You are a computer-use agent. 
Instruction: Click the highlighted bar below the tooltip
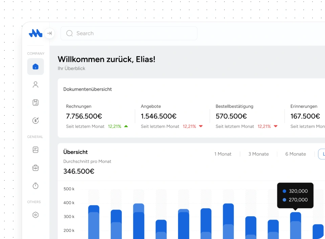coord(296,225)
